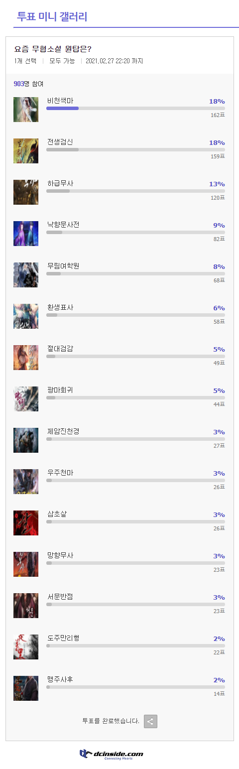The height and width of the screenshot is (769, 239).
Task: Click the 서문반점 cover thumbnail
Action: (x=26, y=606)
